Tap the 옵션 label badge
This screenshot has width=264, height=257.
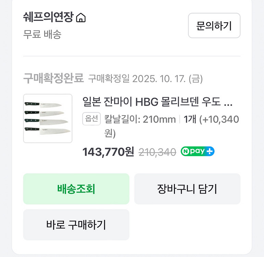tap(91, 119)
